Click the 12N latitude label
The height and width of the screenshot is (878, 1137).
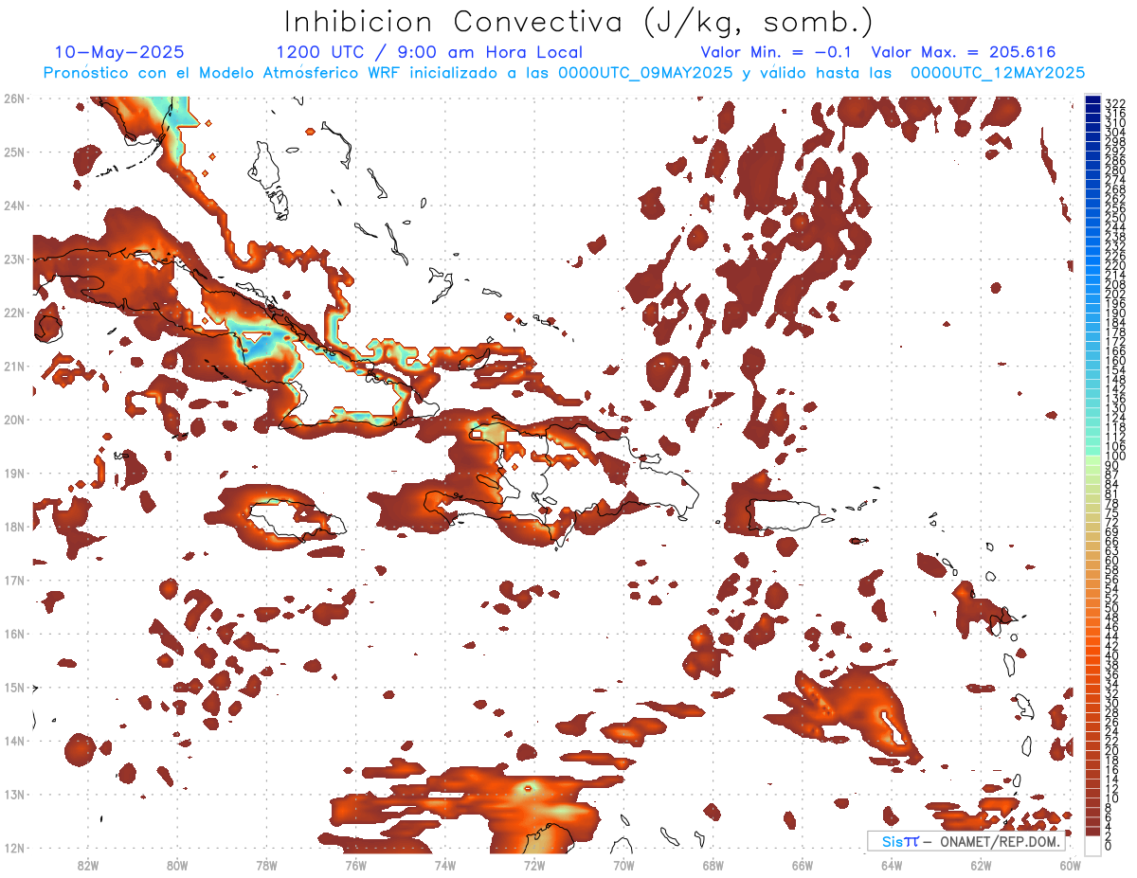click(13, 848)
